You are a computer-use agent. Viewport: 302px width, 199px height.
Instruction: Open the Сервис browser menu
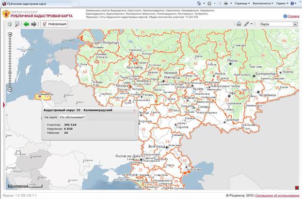pos(282,3)
